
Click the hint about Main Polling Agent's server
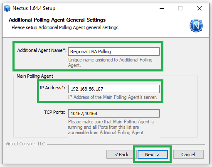tap(113, 97)
